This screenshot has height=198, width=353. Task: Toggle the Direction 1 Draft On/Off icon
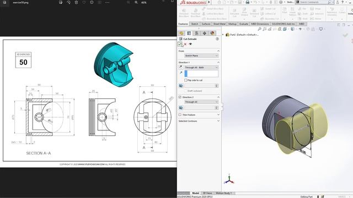click(x=181, y=86)
